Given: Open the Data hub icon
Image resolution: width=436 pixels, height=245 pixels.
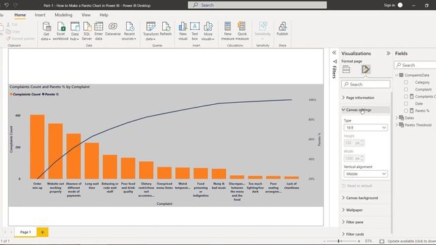Looking at the screenshot, I should pyautogui.click(x=74, y=27).
